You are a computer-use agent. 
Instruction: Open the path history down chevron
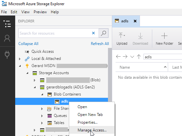132,57
